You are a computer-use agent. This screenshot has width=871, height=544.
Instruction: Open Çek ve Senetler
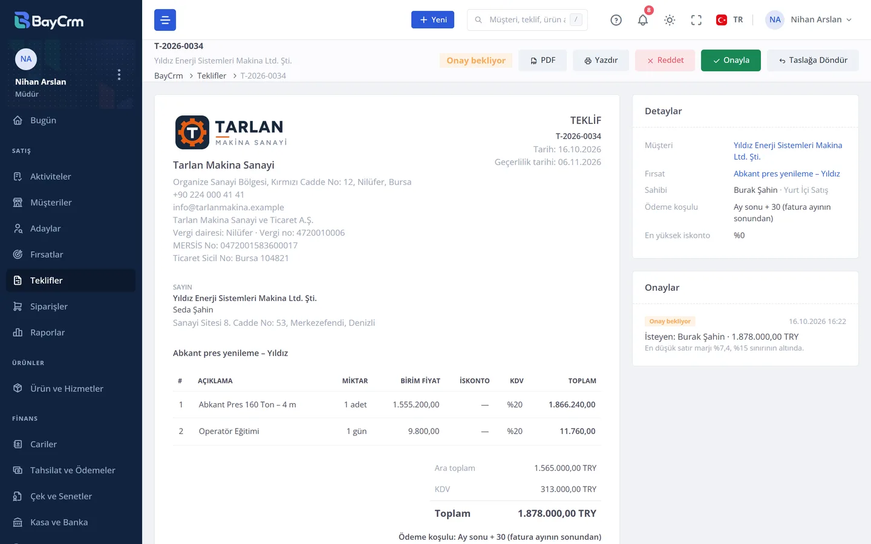pos(71,496)
